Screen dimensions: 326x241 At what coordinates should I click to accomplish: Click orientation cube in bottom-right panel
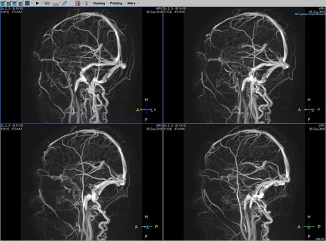[x=309, y=227]
